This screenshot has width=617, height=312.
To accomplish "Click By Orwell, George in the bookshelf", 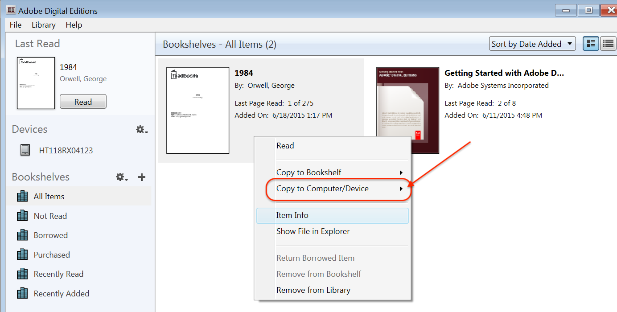I will coord(265,86).
